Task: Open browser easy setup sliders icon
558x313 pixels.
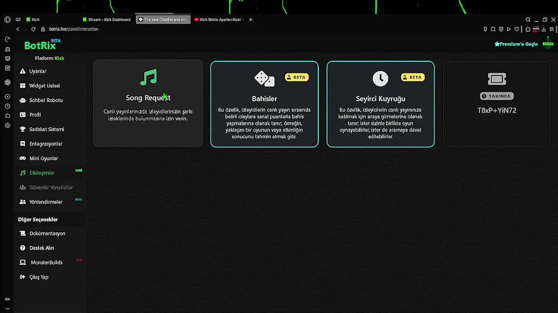Action: 552,29
